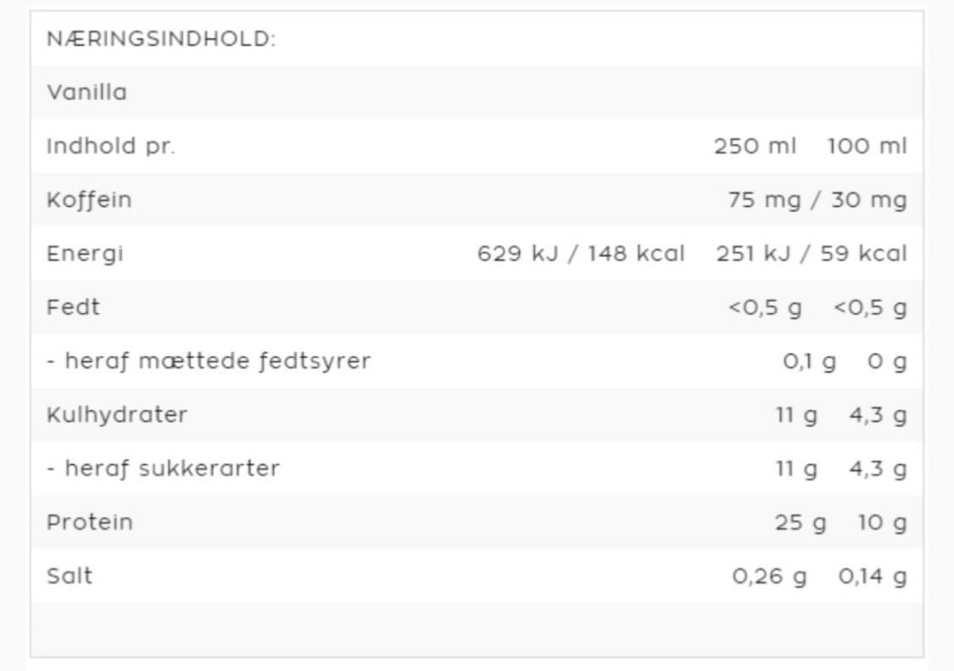Screen dimensions: 954x671
Task: Select the 251 kJ / 59 kcal value
Action: (811, 253)
